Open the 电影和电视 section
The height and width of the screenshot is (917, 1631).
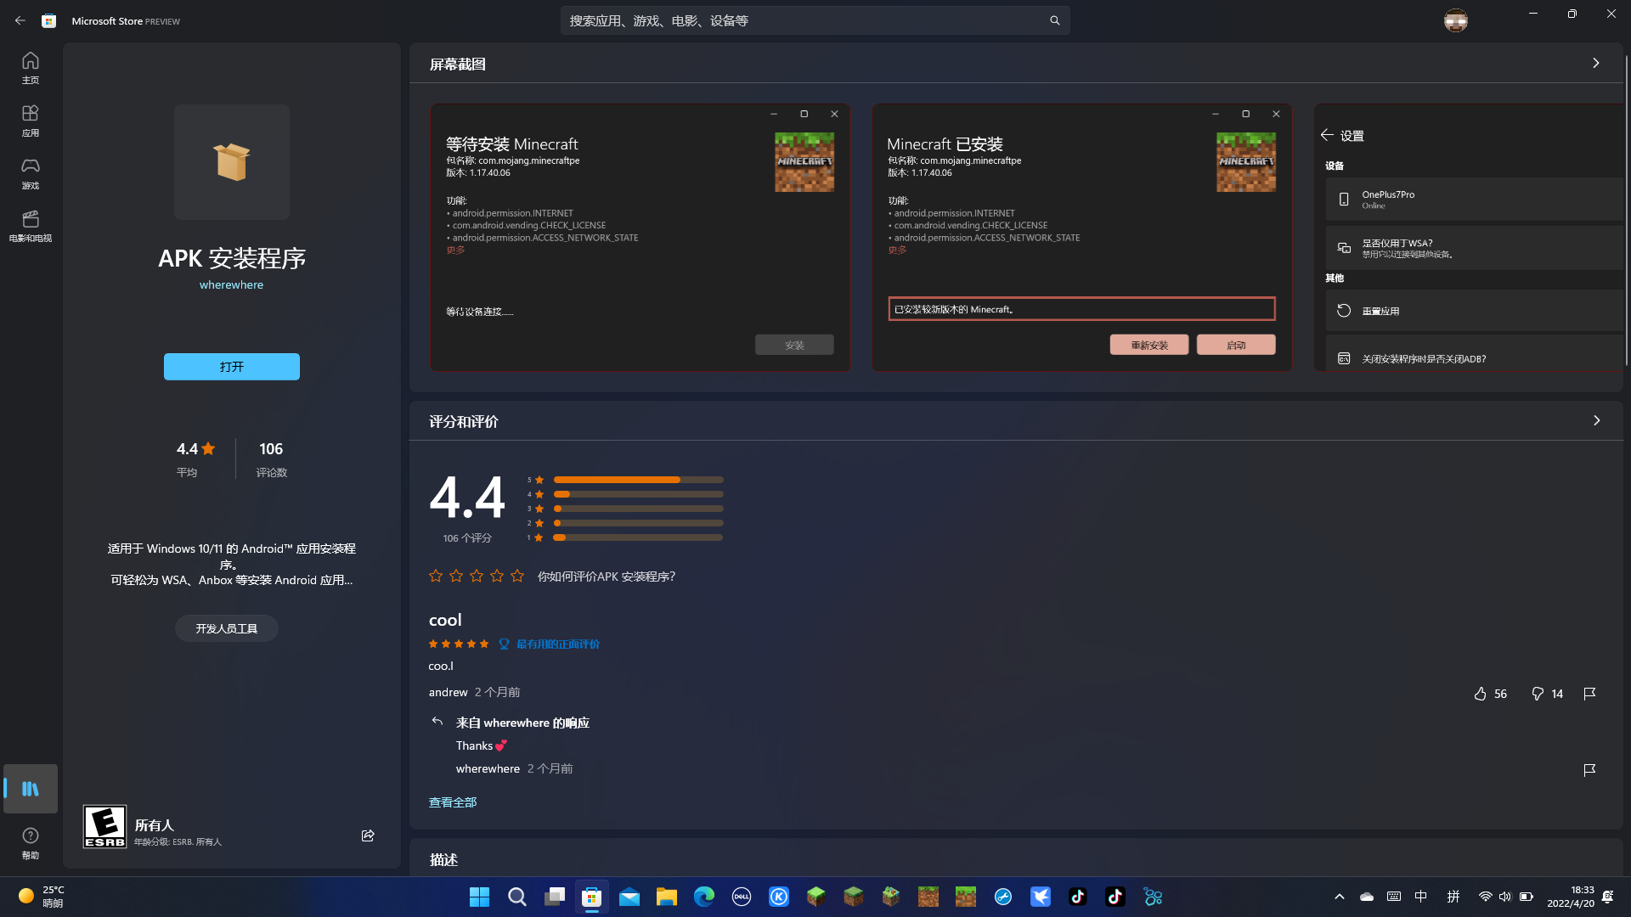pyautogui.click(x=31, y=226)
